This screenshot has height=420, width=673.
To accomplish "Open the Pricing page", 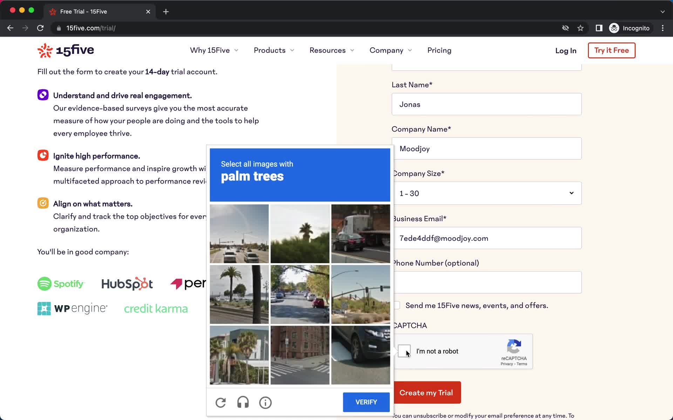I will tap(439, 50).
